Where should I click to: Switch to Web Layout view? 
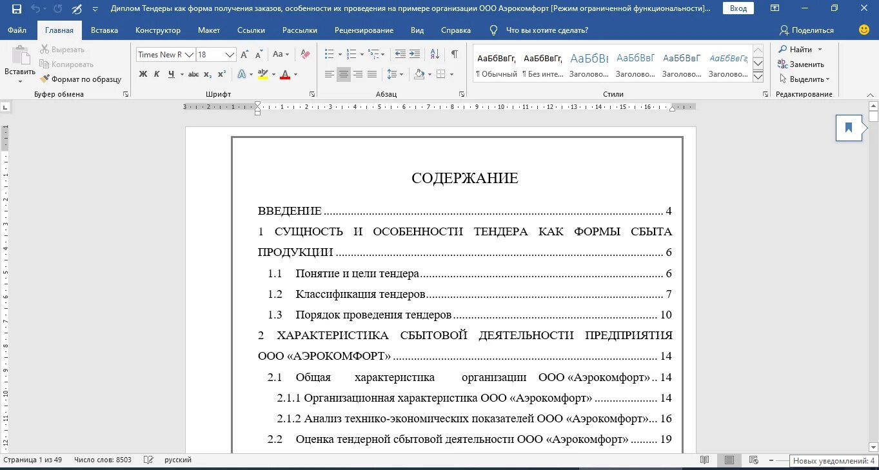click(x=753, y=460)
